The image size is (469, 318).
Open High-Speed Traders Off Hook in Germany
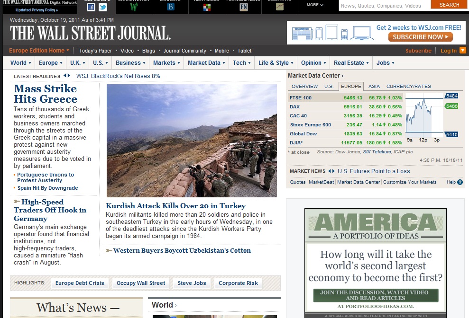pos(50,210)
